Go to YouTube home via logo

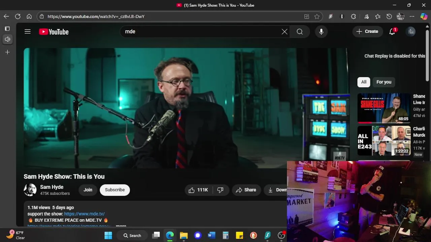click(54, 32)
